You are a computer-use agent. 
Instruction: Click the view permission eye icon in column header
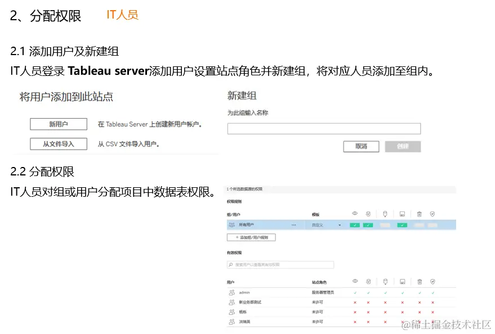(x=355, y=213)
